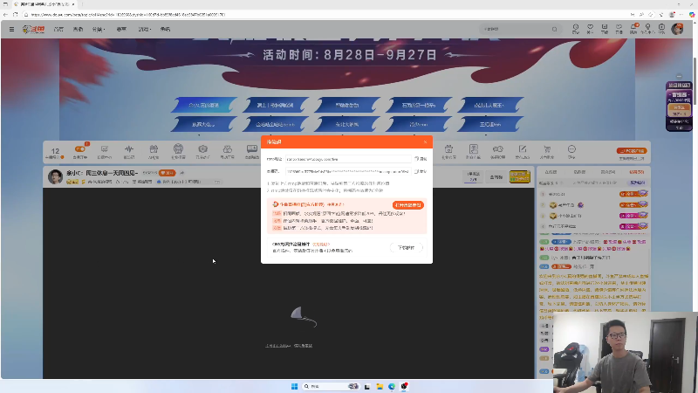Open creator center via the lightbulb icon

click(647, 29)
